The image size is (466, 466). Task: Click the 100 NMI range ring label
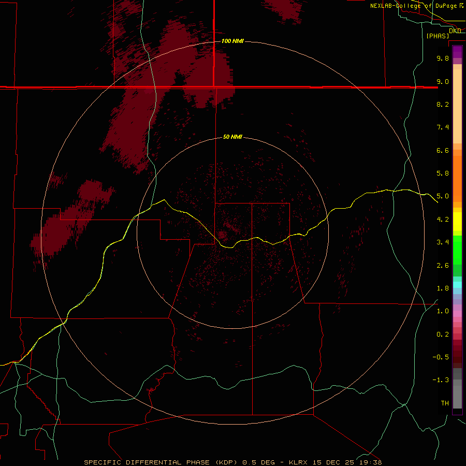[232, 41]
